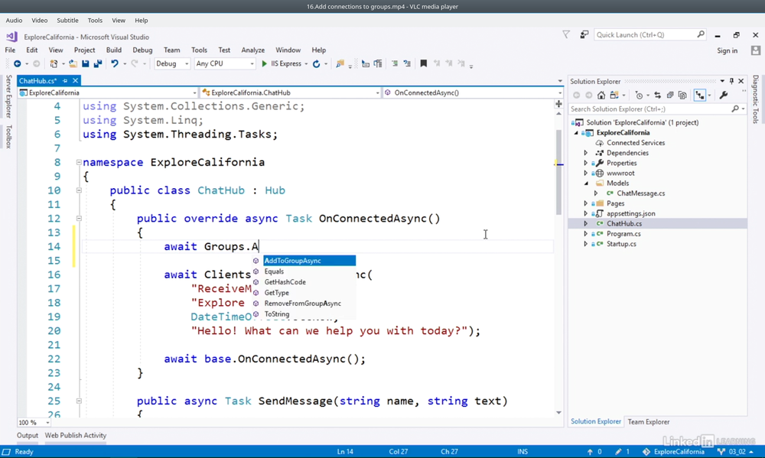Expand the wwwroot folder node
This screenshot has width=765, height=458.
[x=586, y=173]
